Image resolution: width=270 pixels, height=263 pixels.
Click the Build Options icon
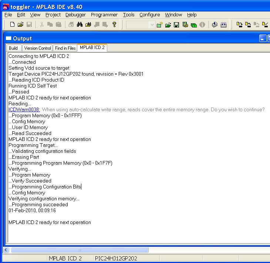(185, 25)
